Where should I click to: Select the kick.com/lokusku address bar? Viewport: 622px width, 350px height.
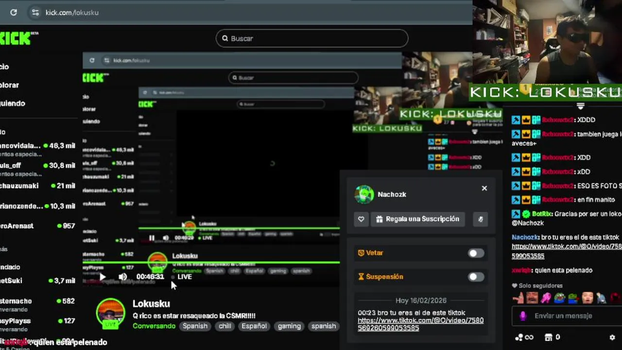point(72,13)
